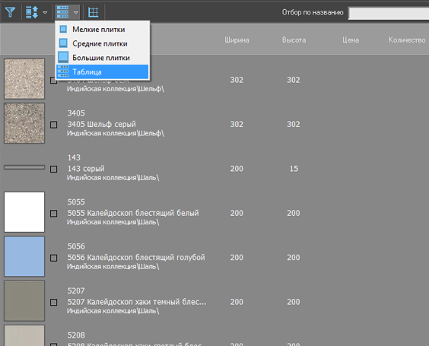
Task: Check the box for 3405 Шельф серый
Action: point(54,125)
